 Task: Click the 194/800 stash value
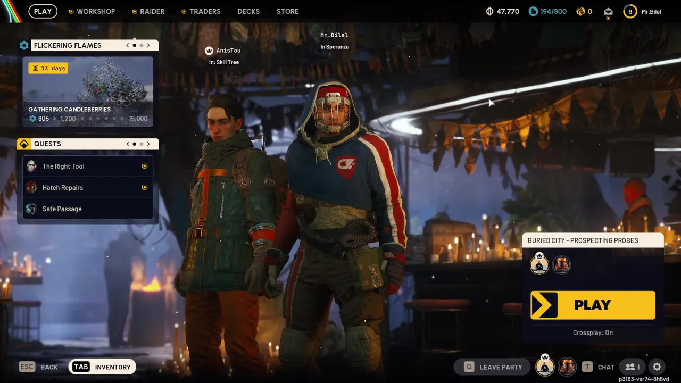553,11
